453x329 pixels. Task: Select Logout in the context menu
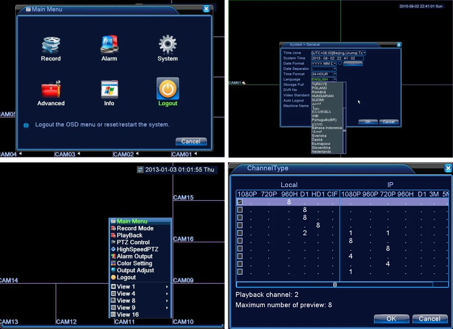click(141, 277)
